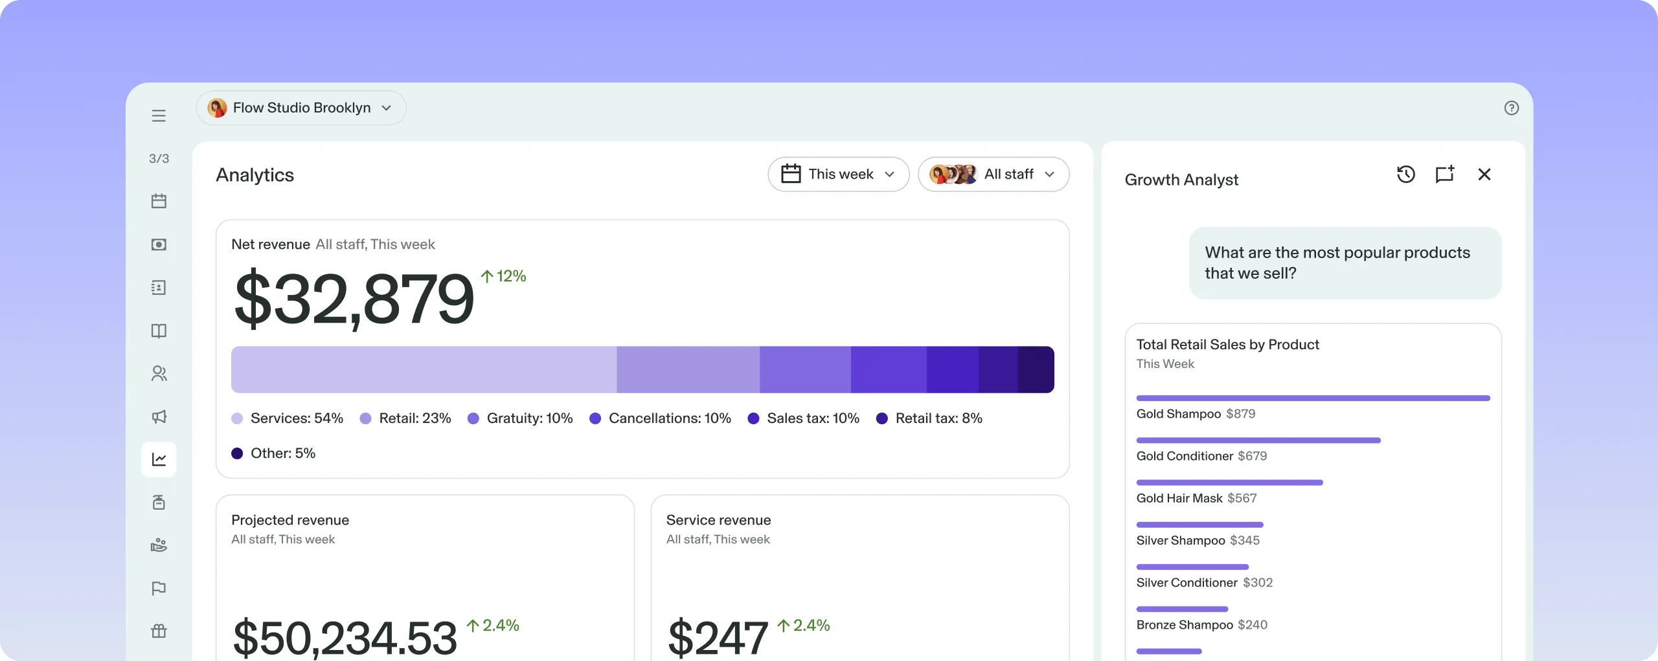Close the Growth Analyst panel
The width and height of the screenshot is (1658, 661).
(x=1484, y=174)
